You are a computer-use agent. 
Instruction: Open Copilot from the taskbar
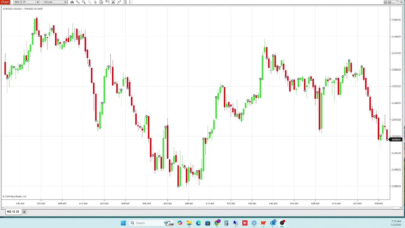180,223
